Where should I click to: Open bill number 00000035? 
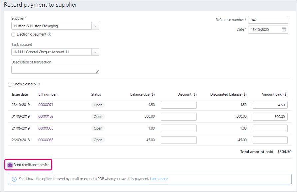tap(46, 128)
